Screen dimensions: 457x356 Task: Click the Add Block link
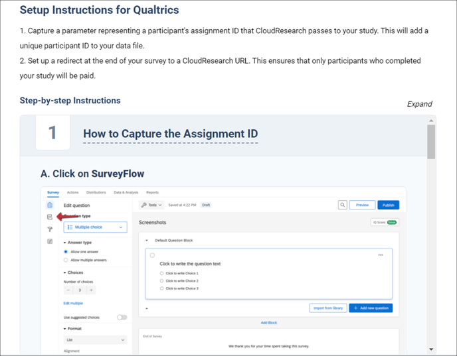269,323
